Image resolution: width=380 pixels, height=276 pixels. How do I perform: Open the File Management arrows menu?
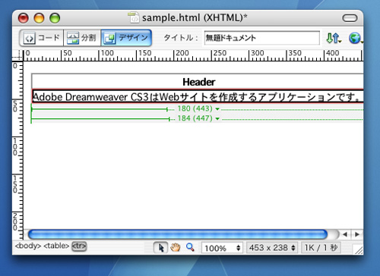click(334, 38)
